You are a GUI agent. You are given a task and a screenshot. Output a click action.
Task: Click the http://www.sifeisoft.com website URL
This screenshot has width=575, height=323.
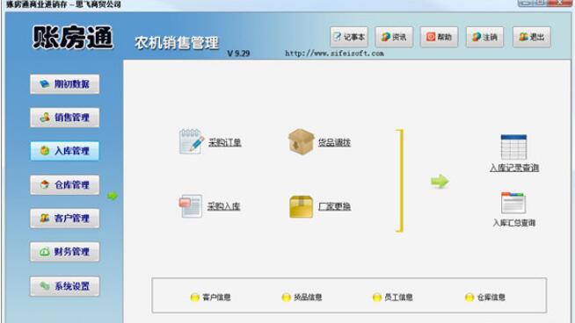click(x=334, y=54)
